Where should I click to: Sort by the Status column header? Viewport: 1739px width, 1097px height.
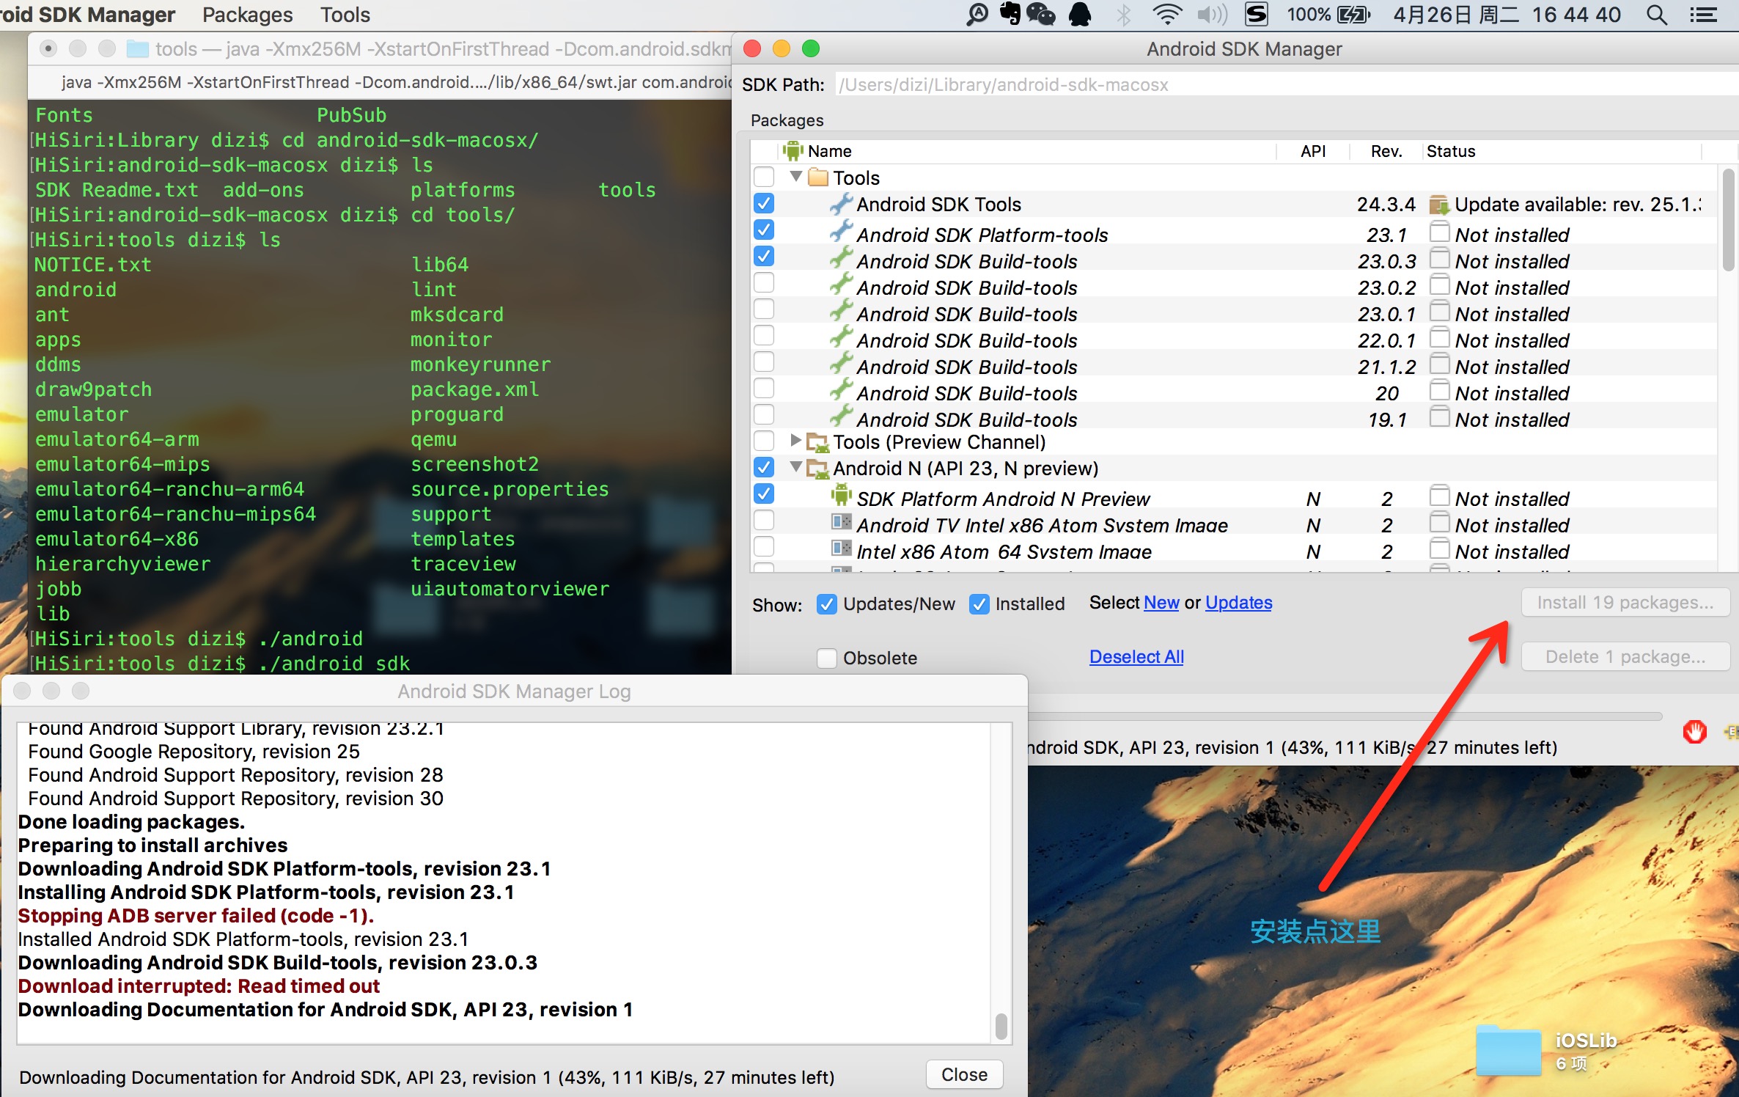1562,151
